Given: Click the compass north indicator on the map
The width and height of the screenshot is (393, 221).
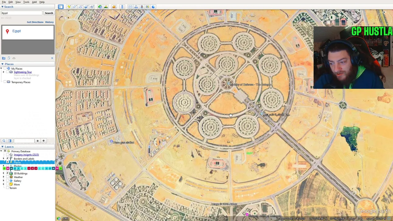Looking at the screenshot, I should 384,12.
